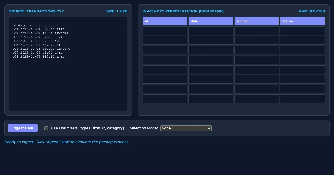Enable Use Optimized Dtypes checkbox
This screenshot has height=175, width=334.
pyautogui.click(x=46, y=128)
